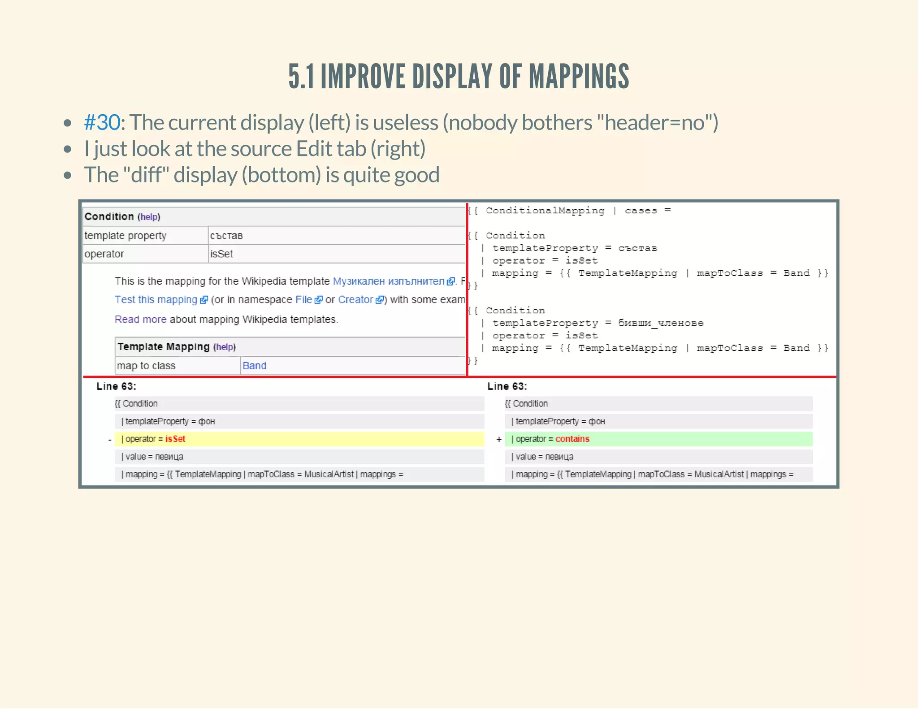Click bullet 'I just look at the source Edit tab'

[x=255, y=149]
